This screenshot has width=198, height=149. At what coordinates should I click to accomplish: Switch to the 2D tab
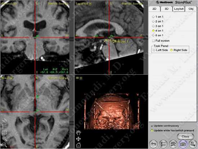pyautogui.click(x=154, y=9)
